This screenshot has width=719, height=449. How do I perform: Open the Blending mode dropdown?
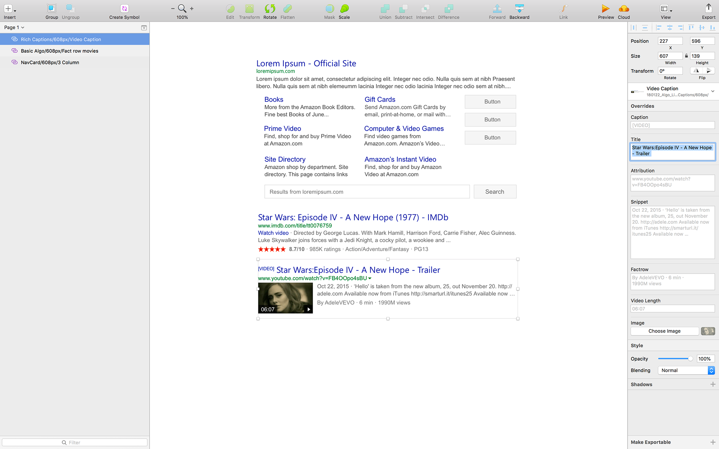click(686, 370)
